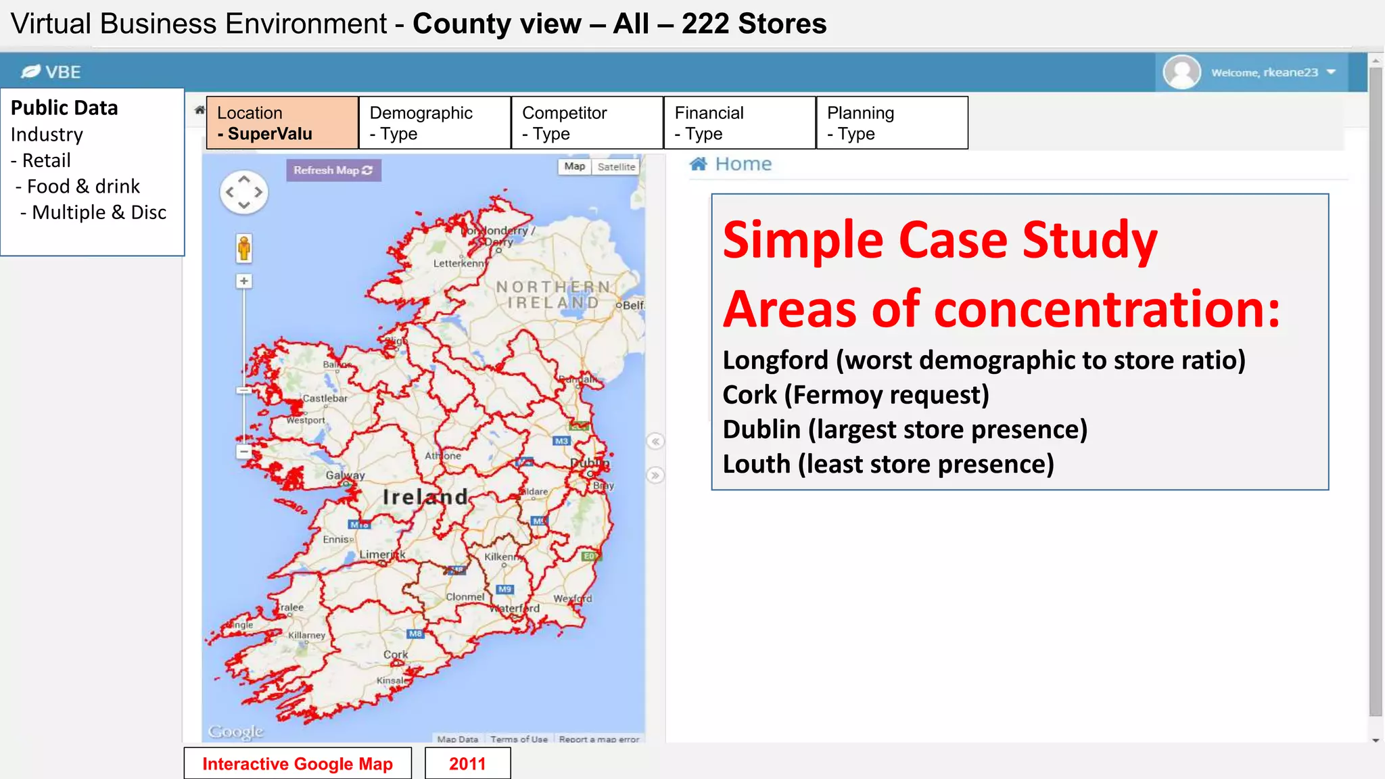This screenshot has height=779, width=1385.
Task: Expand panel with right double-chevron
Action: [x=655, y=475]
